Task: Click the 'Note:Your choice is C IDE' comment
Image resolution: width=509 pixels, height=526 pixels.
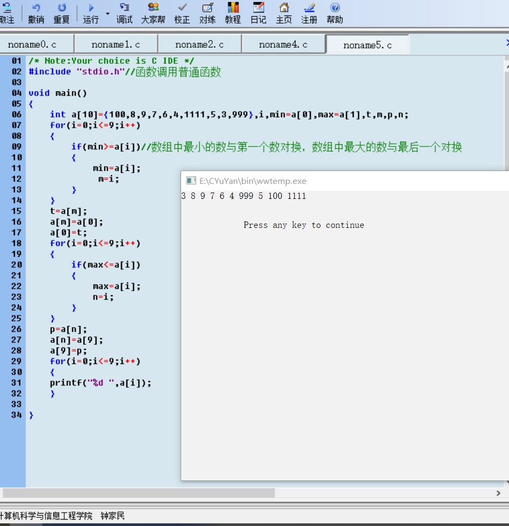Action: pyautogui.click(x=111, y=61)
